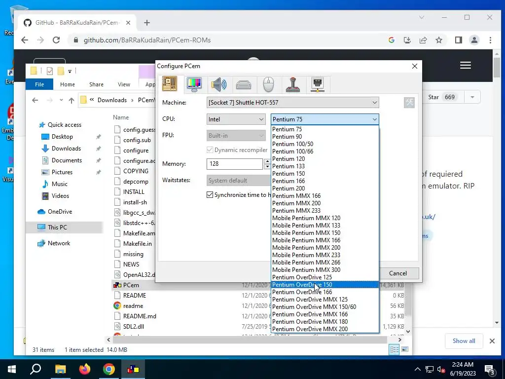Open the Chrome profile avatar
The image size is (505, 379).
tap(474, 40)
